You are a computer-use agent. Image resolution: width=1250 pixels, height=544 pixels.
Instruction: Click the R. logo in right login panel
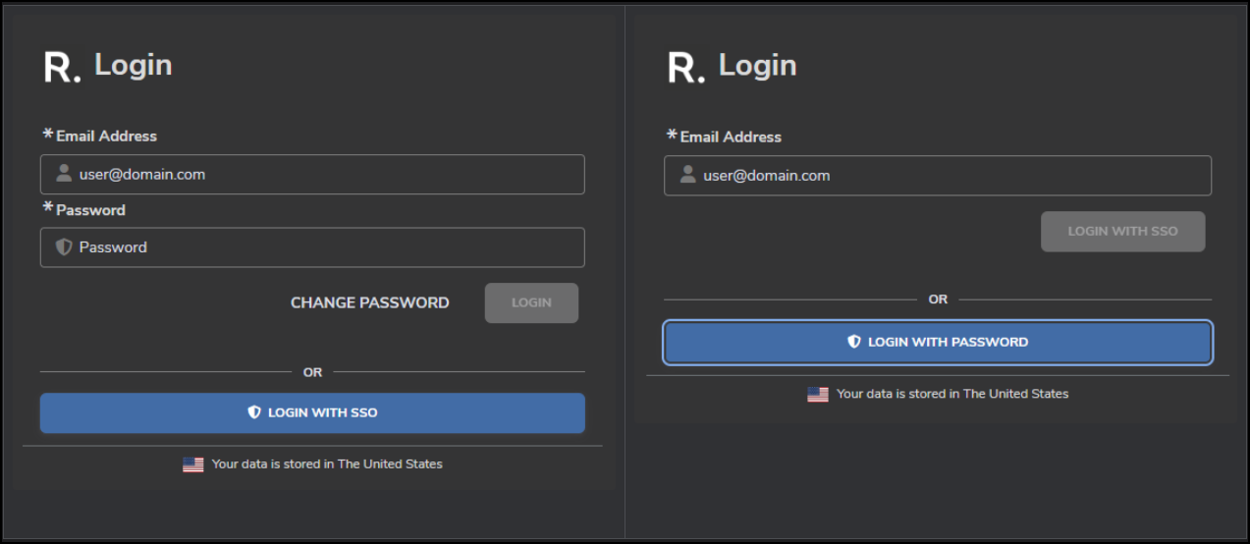coord(686,68)
